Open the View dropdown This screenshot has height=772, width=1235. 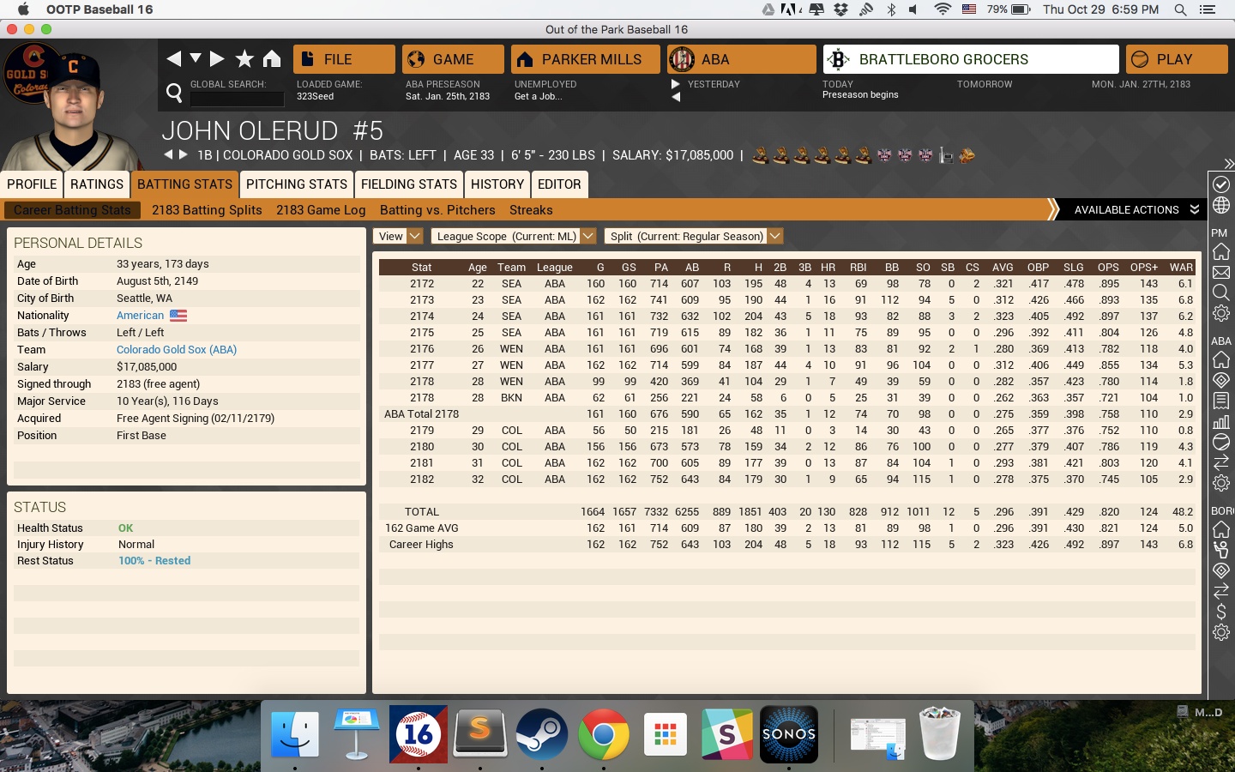[398, 236]
